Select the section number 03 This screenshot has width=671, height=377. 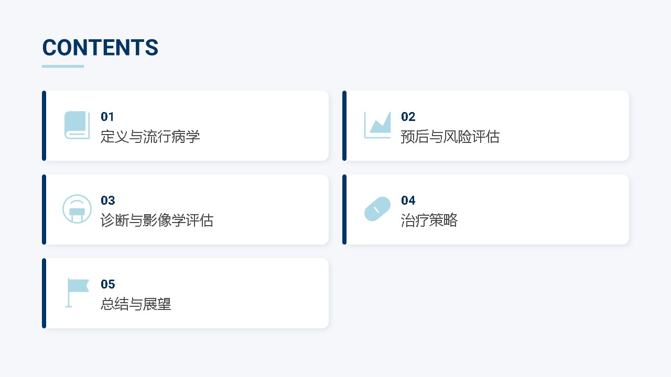pyautogui.click(x=107, y=201)
